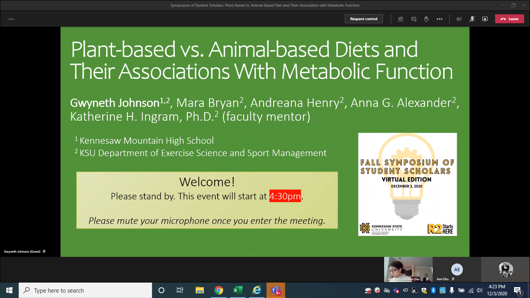
Task: Open File Explorer from the taskbar
Action: click(x=200, y=290)
